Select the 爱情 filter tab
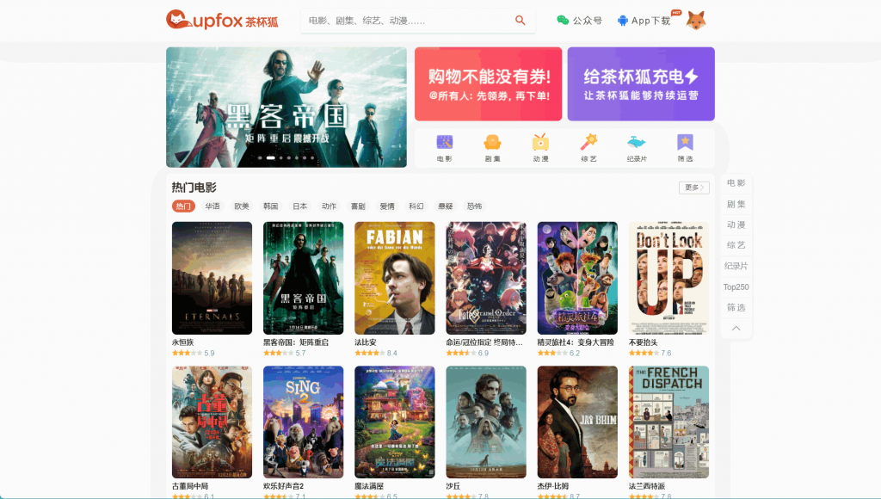The height and width of the screenshot is (499, 881). coord(387,206)
